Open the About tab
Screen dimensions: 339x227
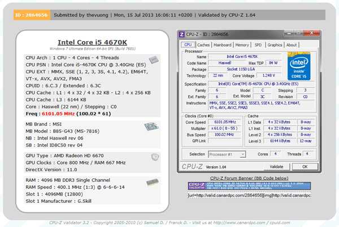click(292, 45)
